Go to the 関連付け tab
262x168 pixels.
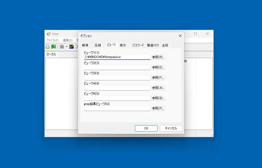[x=153, y=45]
